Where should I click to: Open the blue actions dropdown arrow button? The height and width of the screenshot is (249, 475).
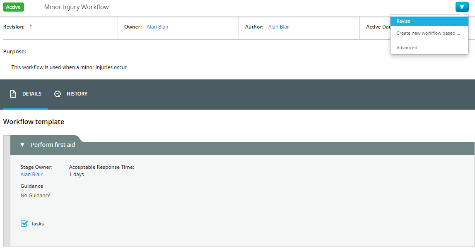coord(462,7)
